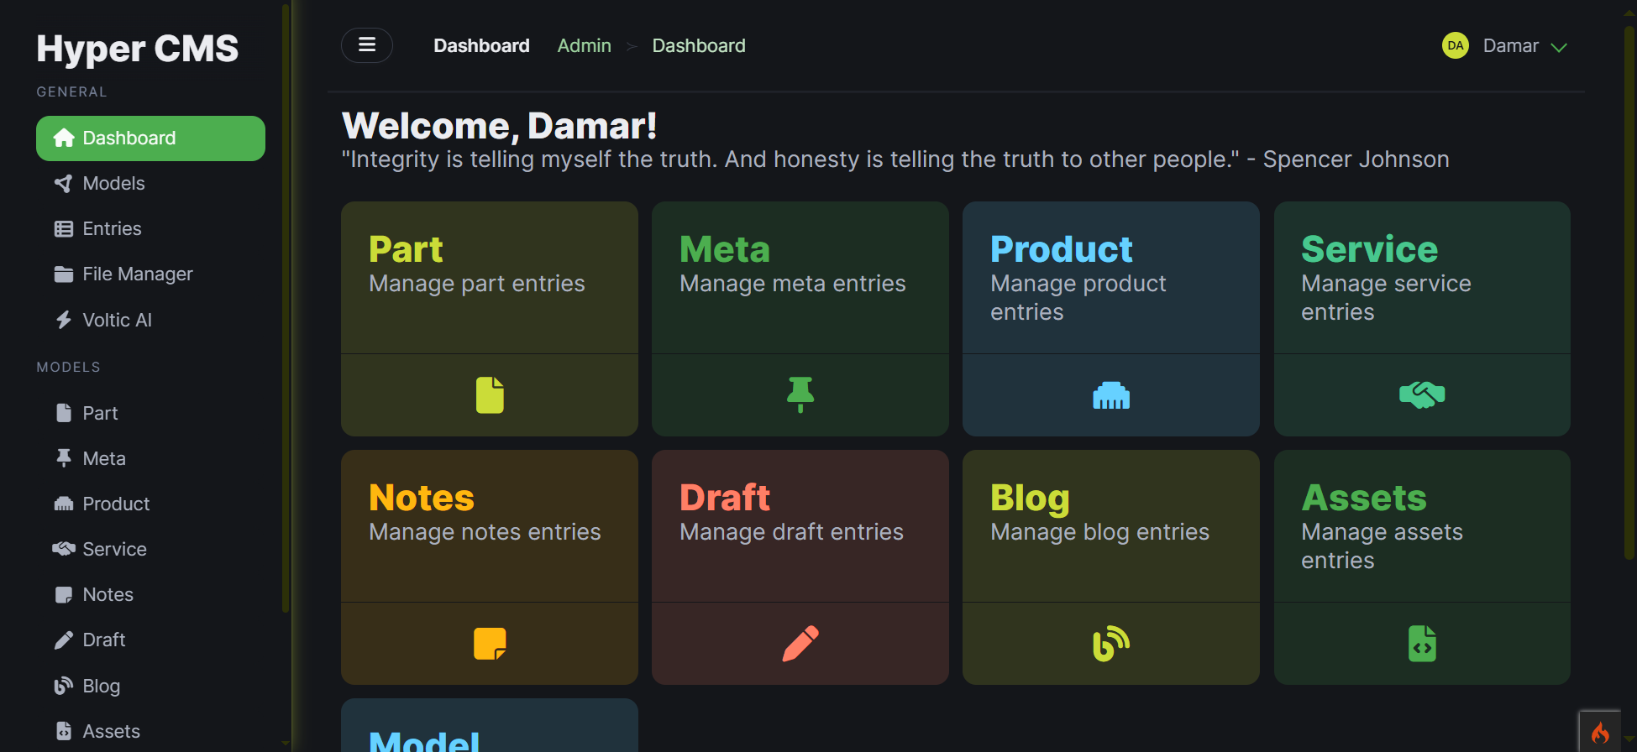
Task: Click the pencil icon on the Draft card
Action: point(799,643)
